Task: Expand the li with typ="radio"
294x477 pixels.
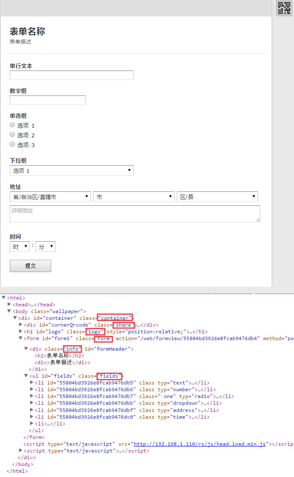Action: (31, 396)
